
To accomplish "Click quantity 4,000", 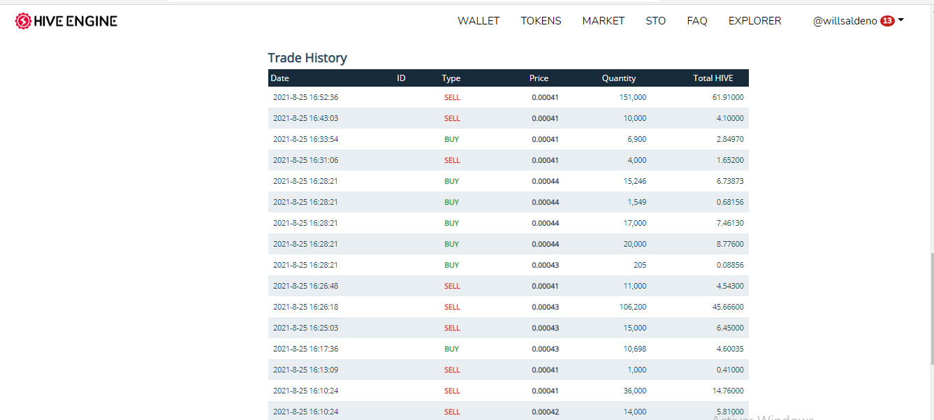I will coord(637,160).
